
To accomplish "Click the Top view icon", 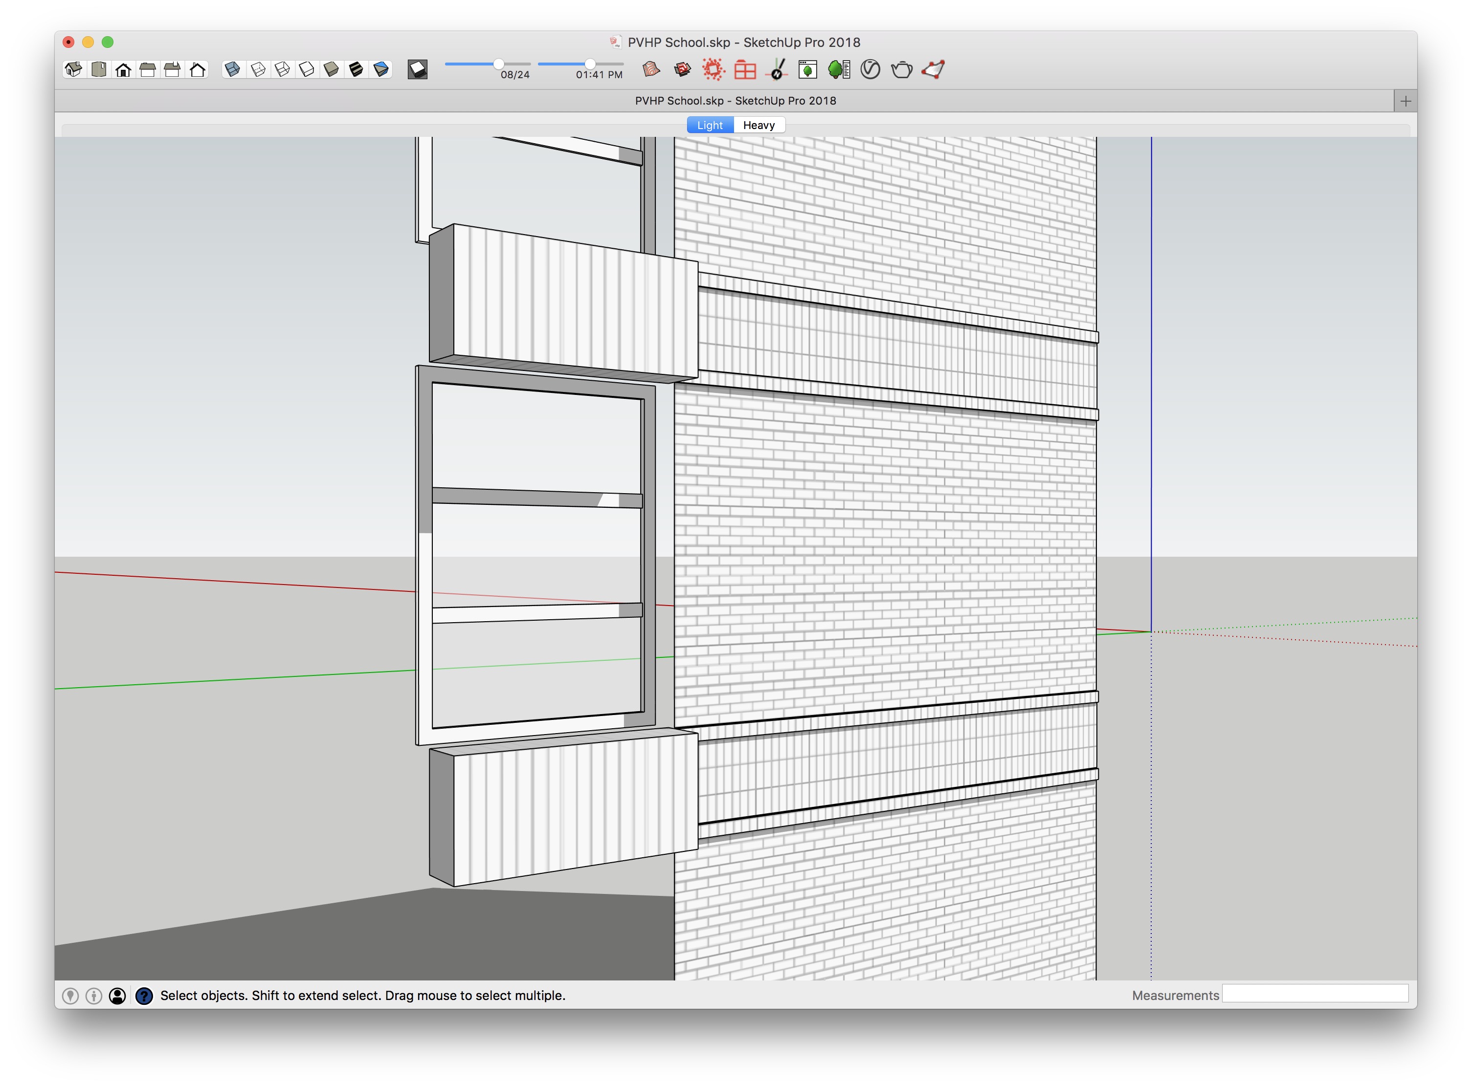I will pyautogui.click(x=98, y=70).
